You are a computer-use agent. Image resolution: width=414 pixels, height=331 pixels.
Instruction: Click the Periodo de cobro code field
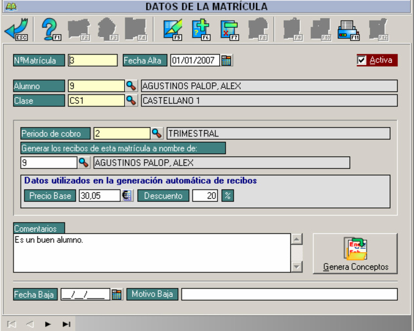click(122, 134)
